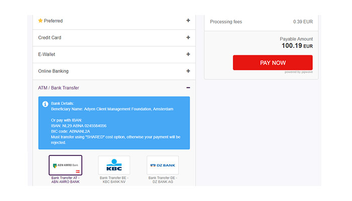Click the Bank Transfer AT - ABN AMRO caption
Image resolution: width=352 pixels, height=201 pixels.
(x=65, y=179)
